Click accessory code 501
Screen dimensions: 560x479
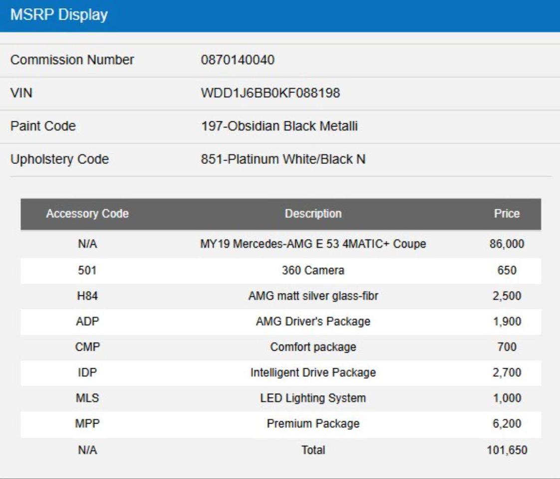(x=87, y=270)
